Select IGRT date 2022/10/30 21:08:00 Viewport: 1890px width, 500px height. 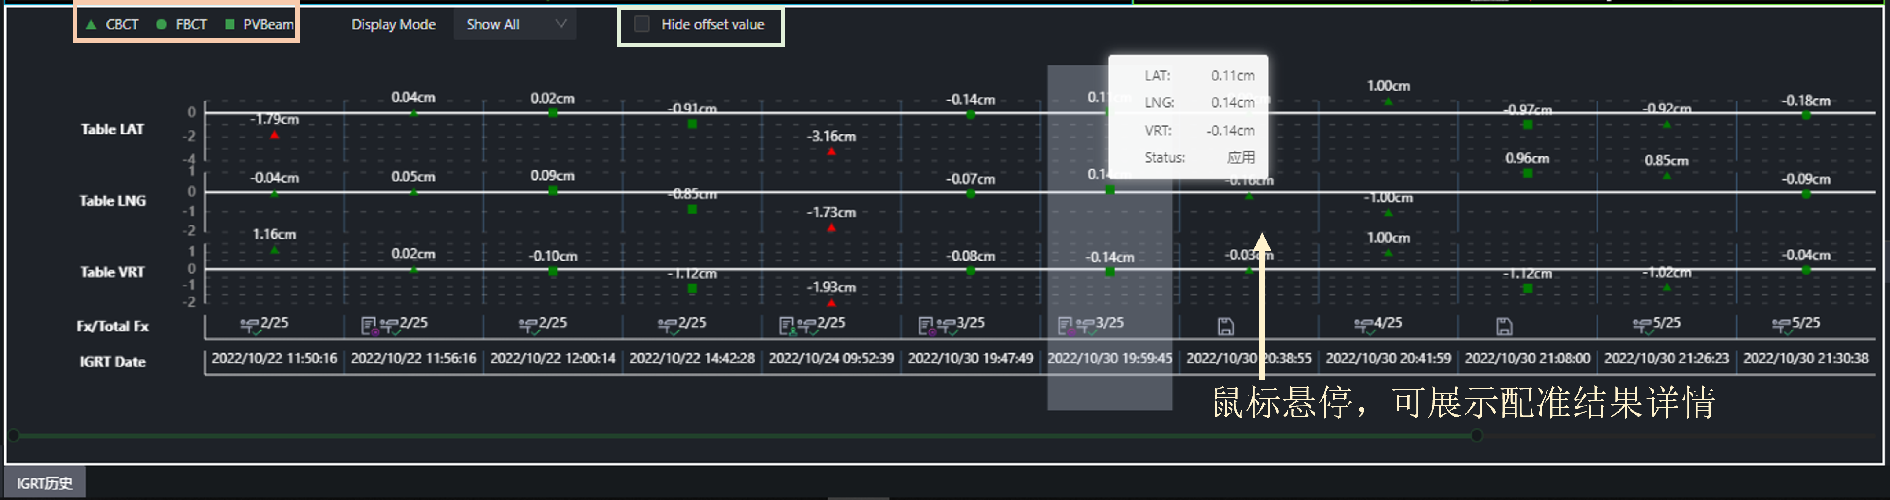click(x=1527, y=359)
